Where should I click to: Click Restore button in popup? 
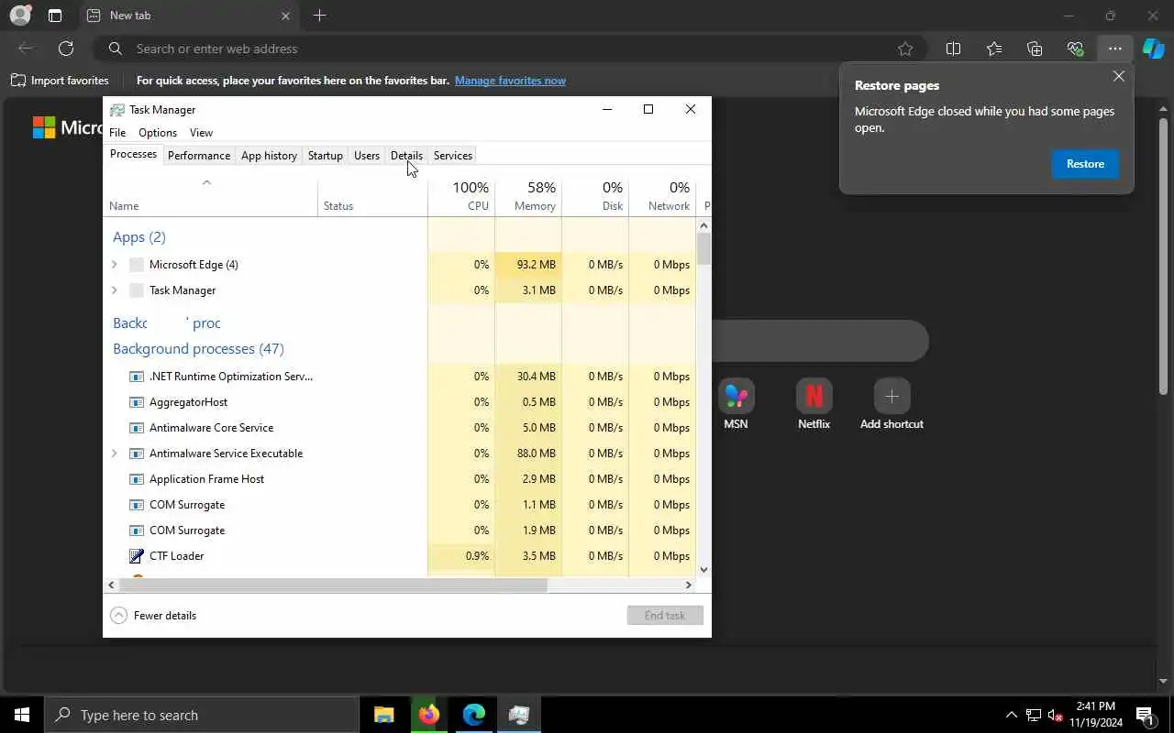coord(1085,164)
